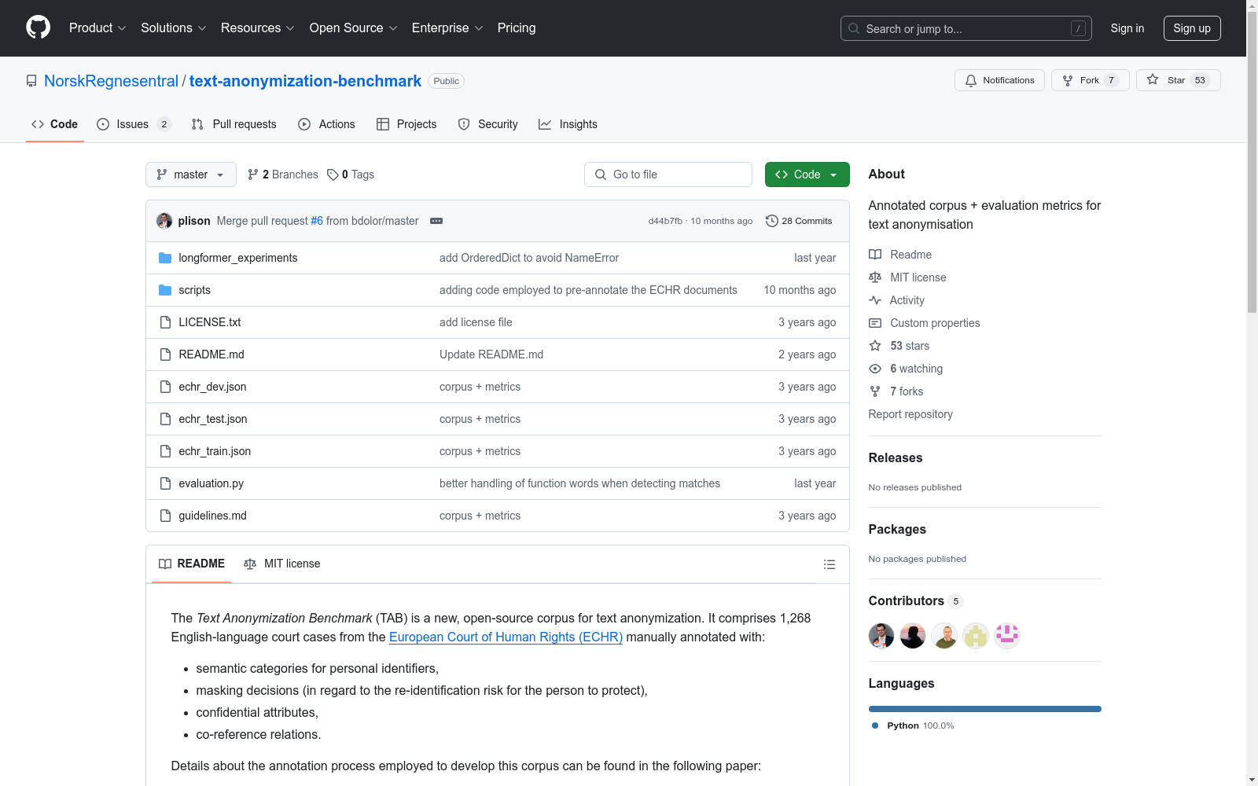Expand the Enterprise dropdown
The width and height of the screenshot is (1258, 786).
click(x=447, y=28)
